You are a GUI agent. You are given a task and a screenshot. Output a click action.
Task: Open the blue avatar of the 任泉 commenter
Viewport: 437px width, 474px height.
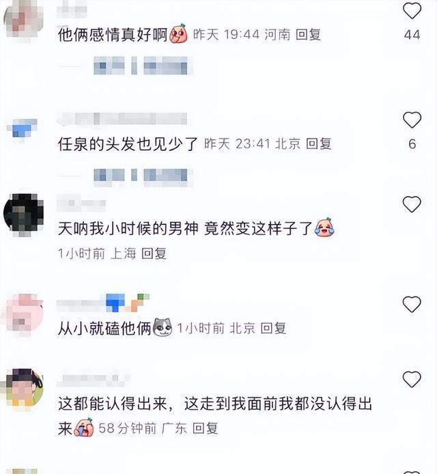23,128
